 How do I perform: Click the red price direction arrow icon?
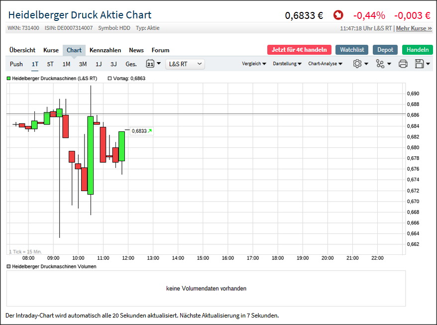338,15
